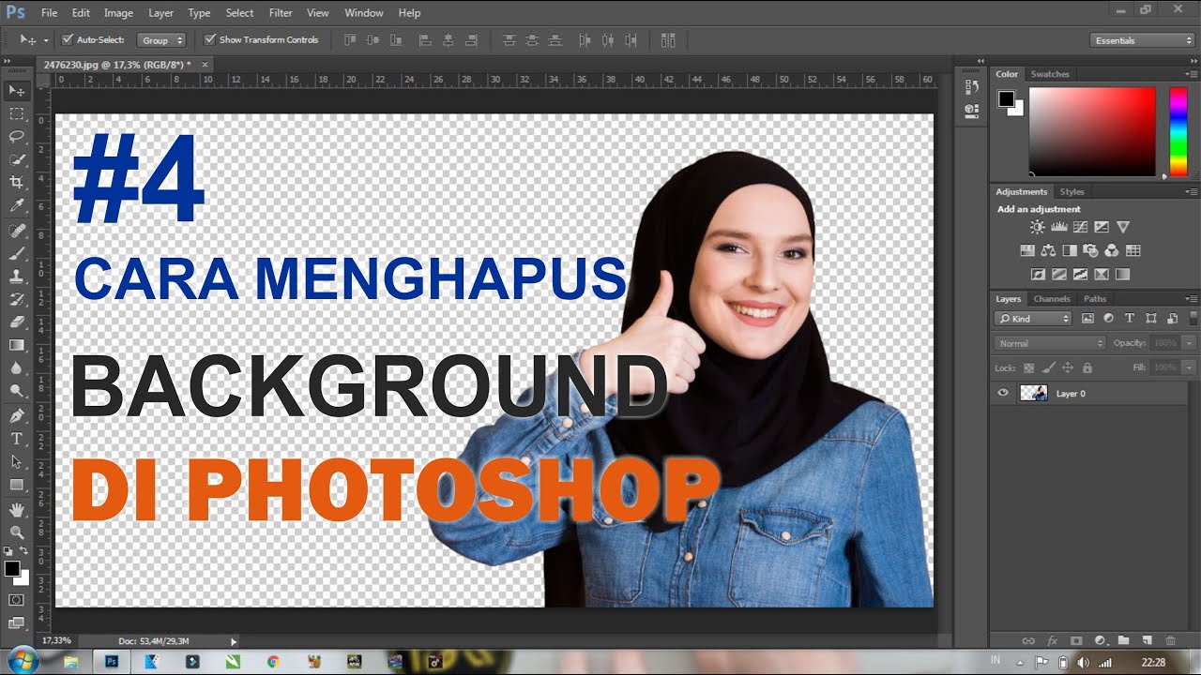
Task: Select the Spot Healing Brush tool
Action: click(x=17, y=231)
